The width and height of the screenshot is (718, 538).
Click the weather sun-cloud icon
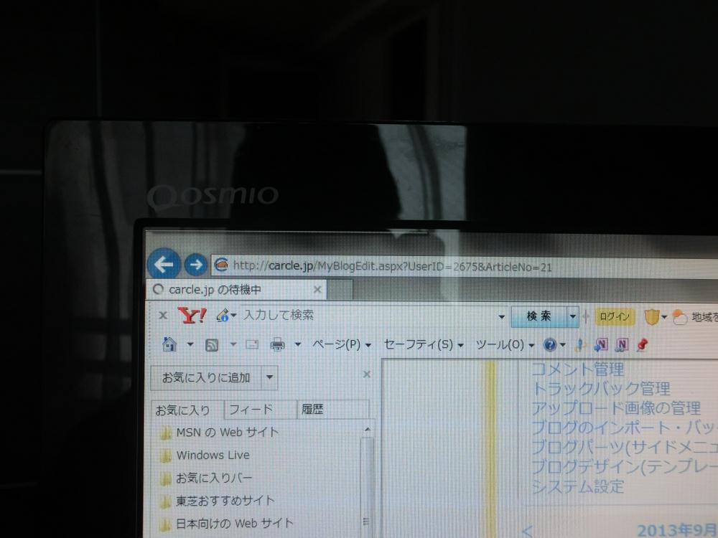tap(679, 318)
